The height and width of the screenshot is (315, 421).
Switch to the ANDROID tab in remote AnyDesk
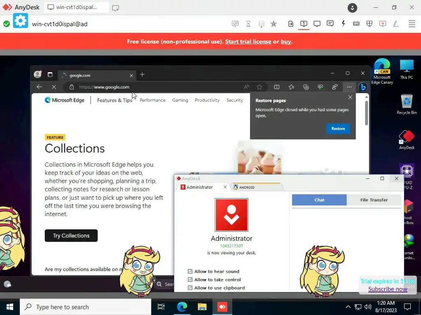tap(256, 187)
